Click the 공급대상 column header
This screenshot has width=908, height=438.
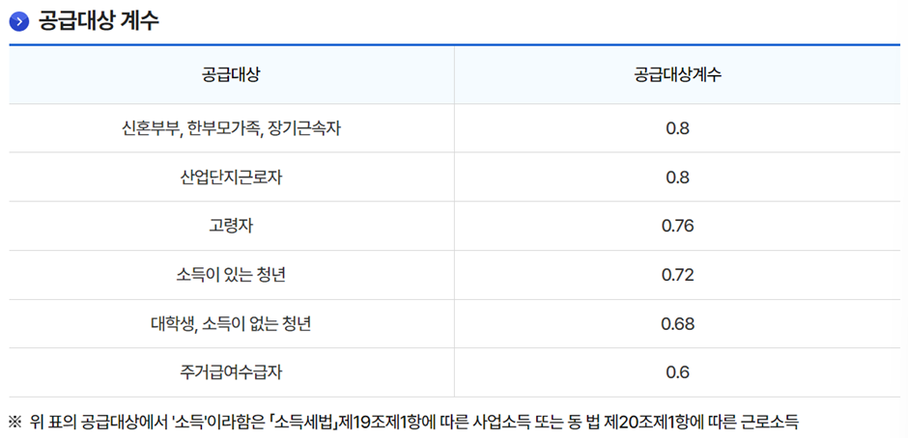coord(231,75)
